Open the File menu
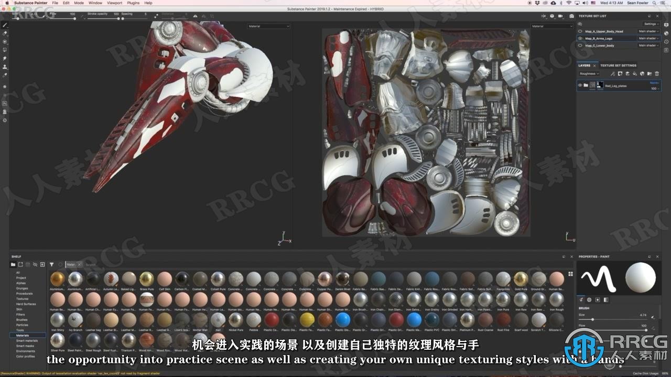This screenshot has height=377, width=671. click(x=55, y=3)
